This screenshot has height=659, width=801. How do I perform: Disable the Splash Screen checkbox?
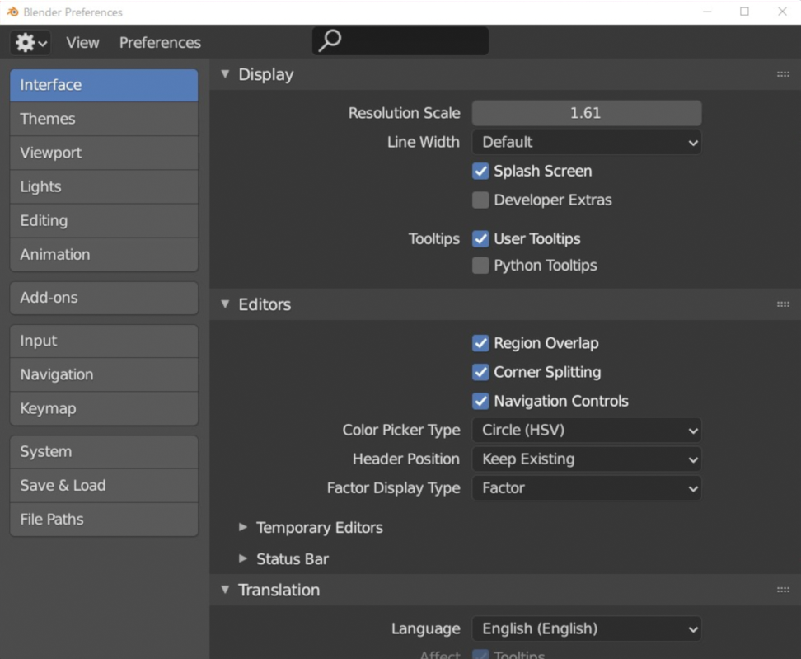480,171
